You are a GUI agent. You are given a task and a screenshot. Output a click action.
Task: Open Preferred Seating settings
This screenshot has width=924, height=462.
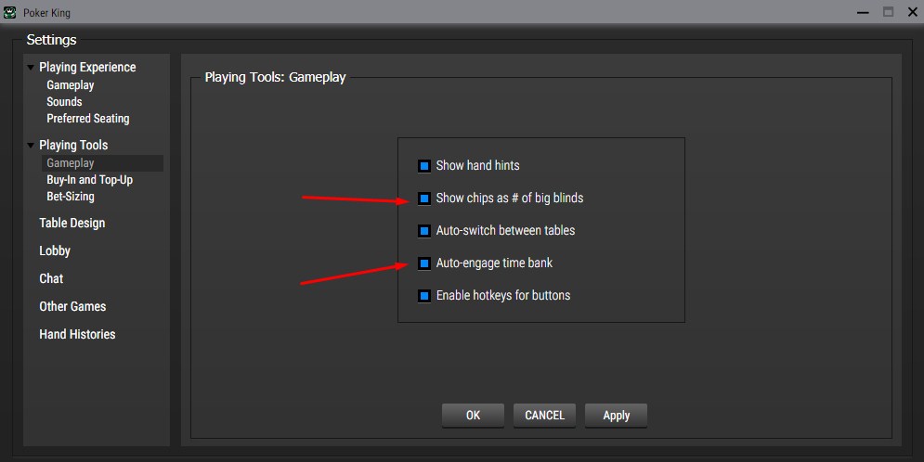pyautogui.click(x=88, y=119)
